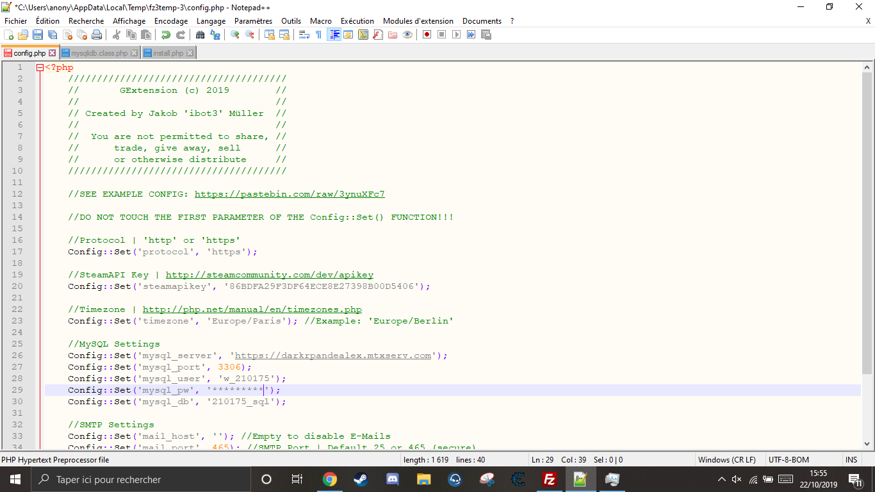Click the php.net timezones link

pos(252,309)
